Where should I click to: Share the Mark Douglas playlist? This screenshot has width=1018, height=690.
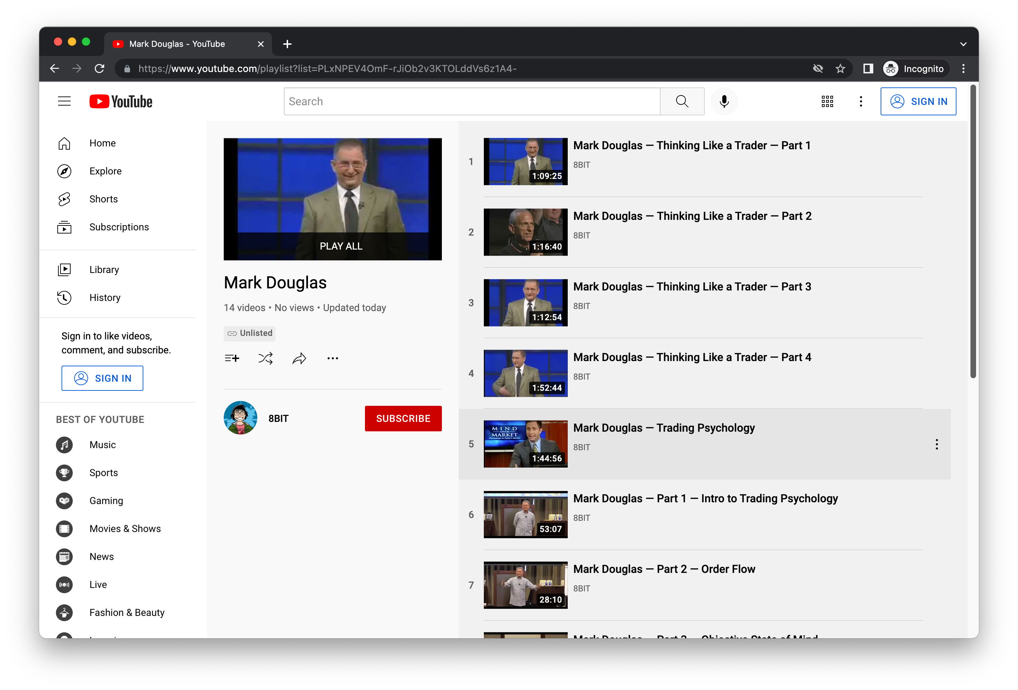(299, 358)
